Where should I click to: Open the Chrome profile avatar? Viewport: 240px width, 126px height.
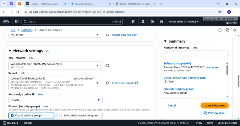[x=229, y=12]
